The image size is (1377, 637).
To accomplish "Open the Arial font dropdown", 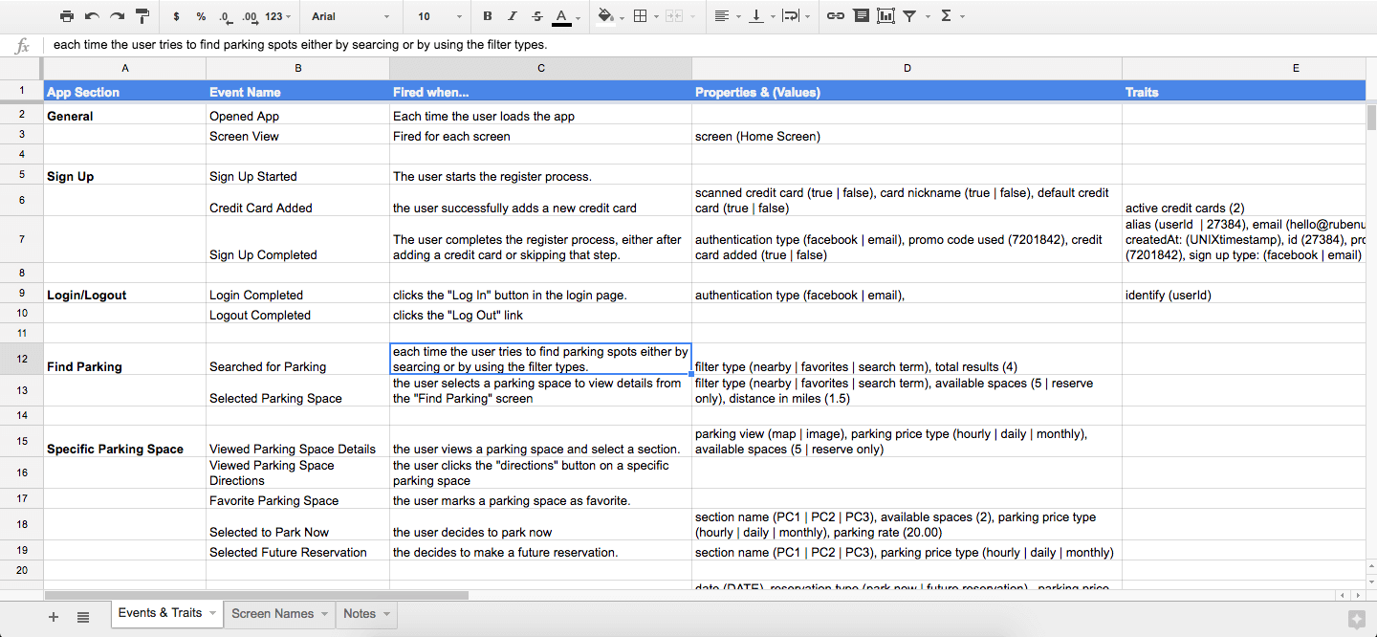I will [x=350, y=16].
